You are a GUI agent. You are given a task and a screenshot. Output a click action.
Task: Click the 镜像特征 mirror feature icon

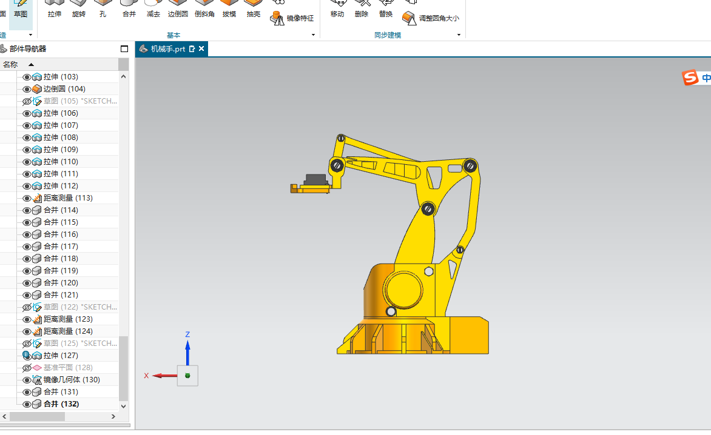pos(277,18)
